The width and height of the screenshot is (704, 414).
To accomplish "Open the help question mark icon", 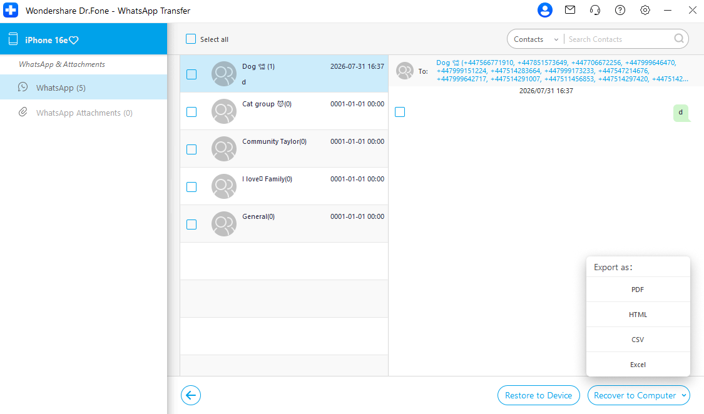I will pos(620,10).
